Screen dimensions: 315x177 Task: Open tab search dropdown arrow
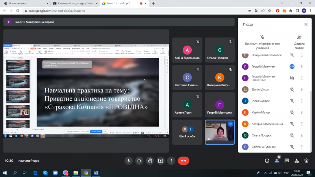282,3
